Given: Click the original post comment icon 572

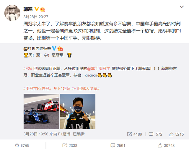Looking at the screenshot, I should [156, 134].
